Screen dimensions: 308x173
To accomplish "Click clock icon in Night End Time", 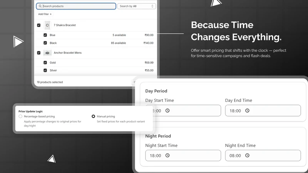I will (x=247, y=155).
